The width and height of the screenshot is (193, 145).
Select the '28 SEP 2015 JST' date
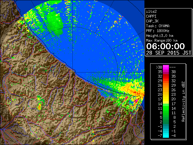coord(169,53)
